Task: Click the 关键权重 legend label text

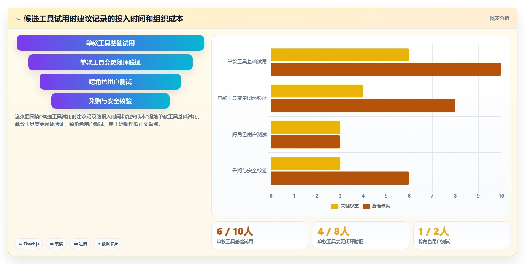Action: coord(349,206)
